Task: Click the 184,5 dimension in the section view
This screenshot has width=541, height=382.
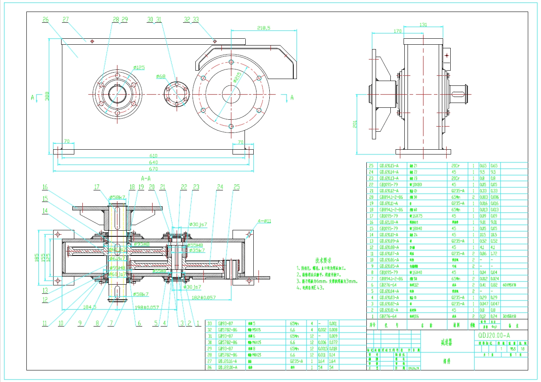Action: pos(90,307)
